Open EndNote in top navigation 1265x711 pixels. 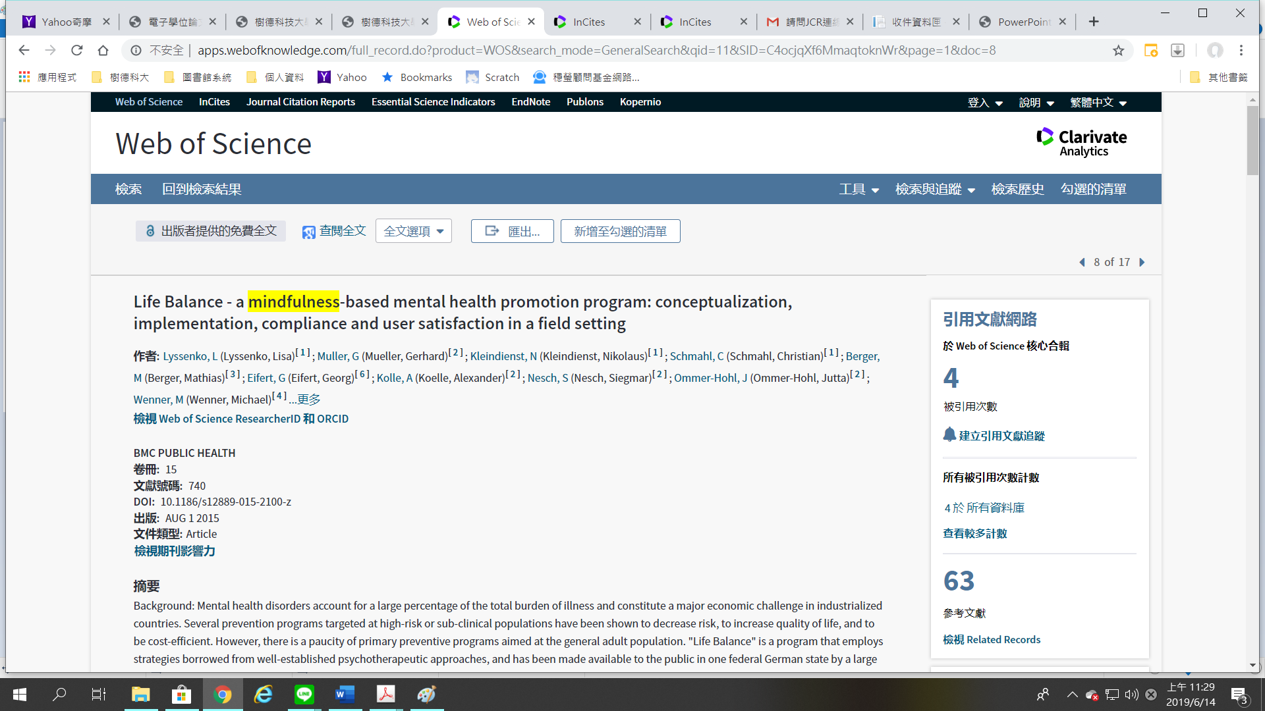click(x=530, y=102)
